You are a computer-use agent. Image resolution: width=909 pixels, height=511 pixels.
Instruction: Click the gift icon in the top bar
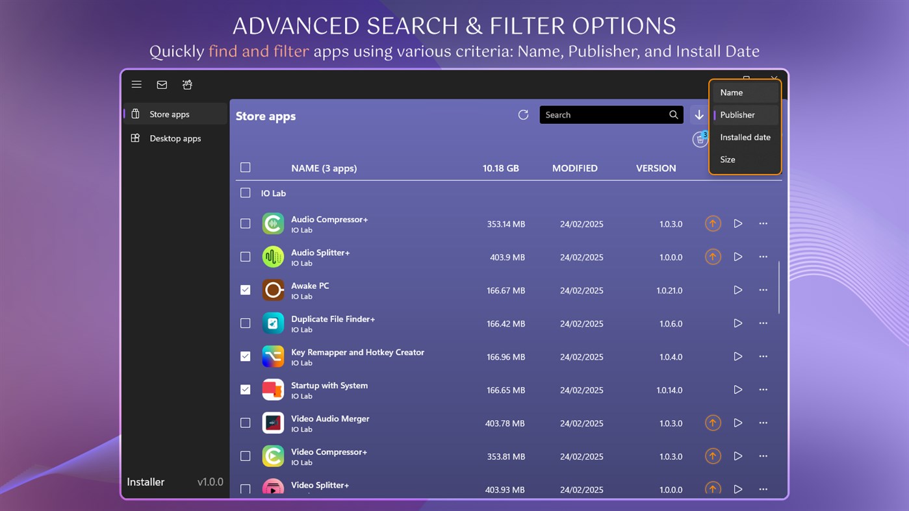tap(187, 84)
